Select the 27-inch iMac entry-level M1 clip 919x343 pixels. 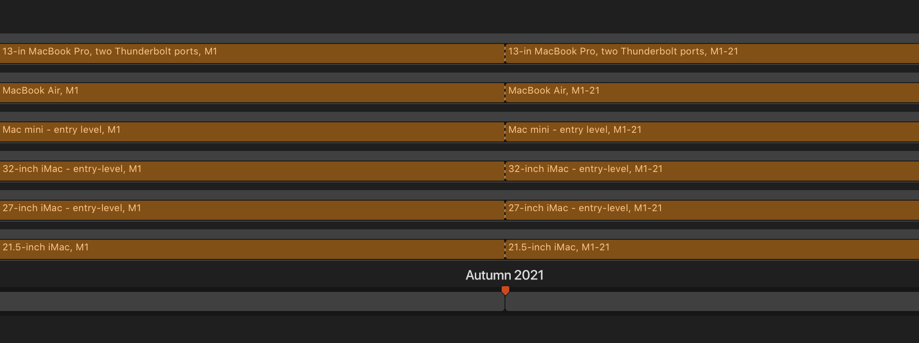[x=252, y=210]
